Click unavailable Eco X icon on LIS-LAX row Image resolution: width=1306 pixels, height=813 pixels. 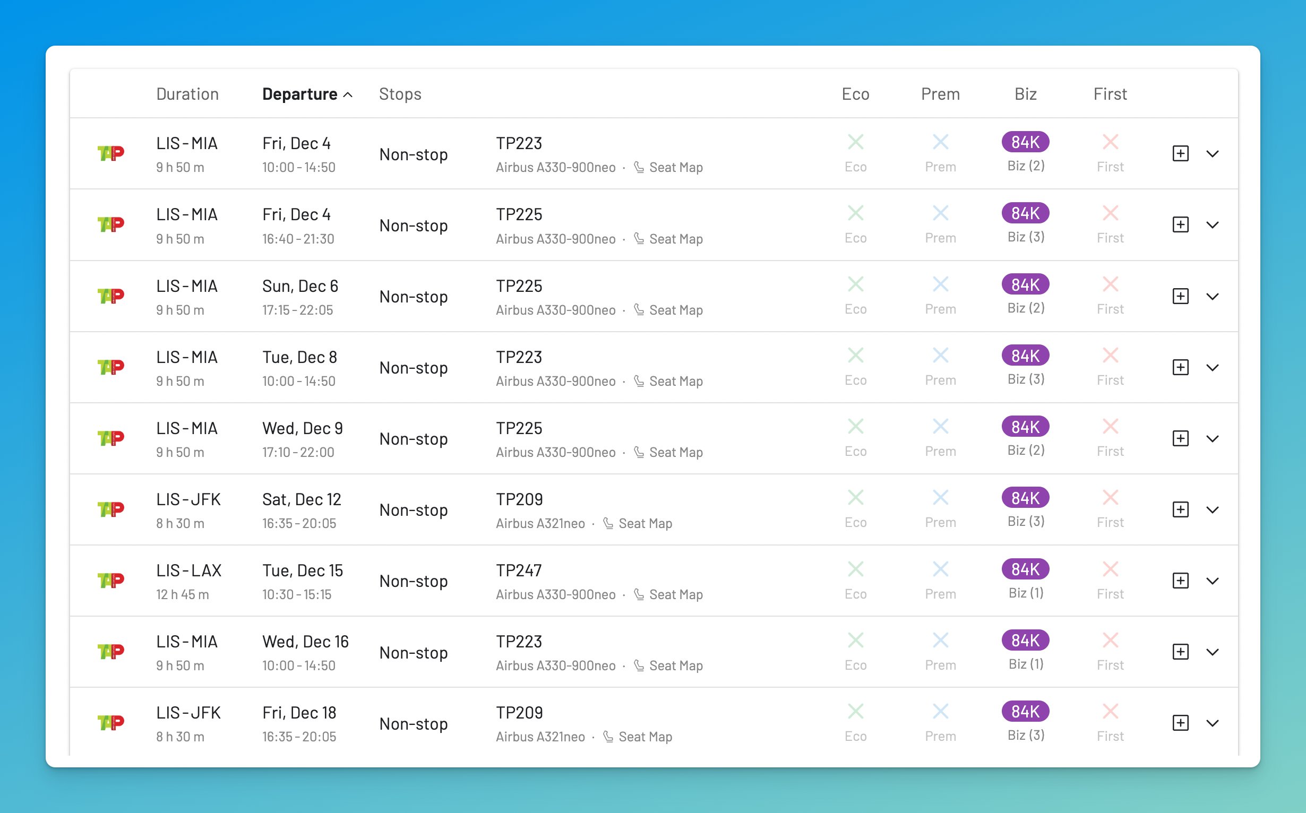(855, 569)
